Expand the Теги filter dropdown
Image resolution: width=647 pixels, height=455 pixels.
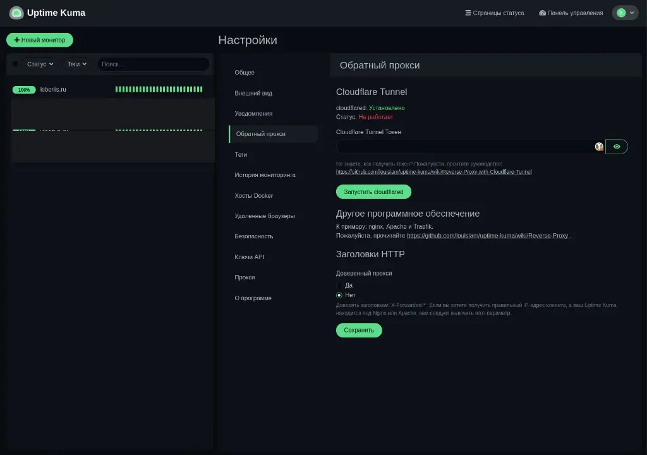pyautogui.click(x=76, y=64)
